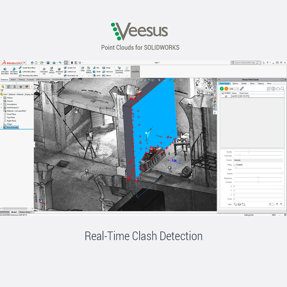Viewport: 287px width, 287px height.
Task: Select the Extruded Boss/Base tool
Action: click(x=5, y=71)
